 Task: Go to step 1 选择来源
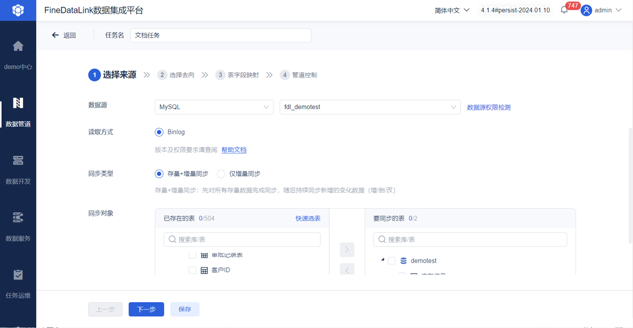(112, 75)
